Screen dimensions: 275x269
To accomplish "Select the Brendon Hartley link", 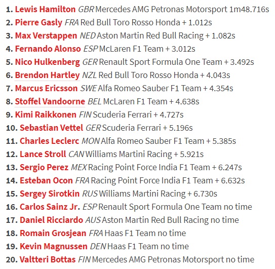I will [48, 75].
